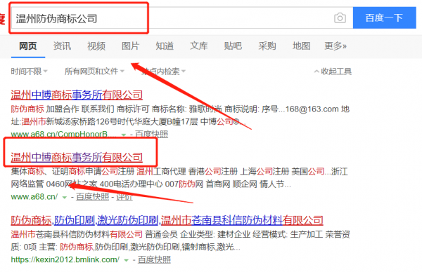
Task: Expand the 更多» tab menu
Action: pos(335,46)
